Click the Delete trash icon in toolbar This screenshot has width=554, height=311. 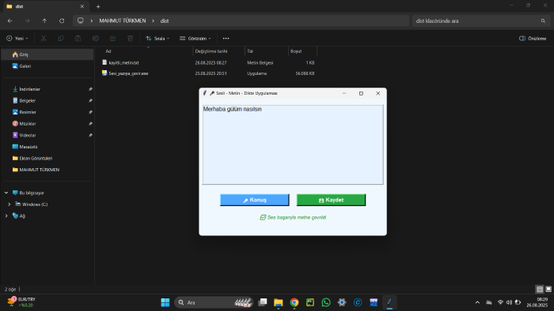pos(130,39)
